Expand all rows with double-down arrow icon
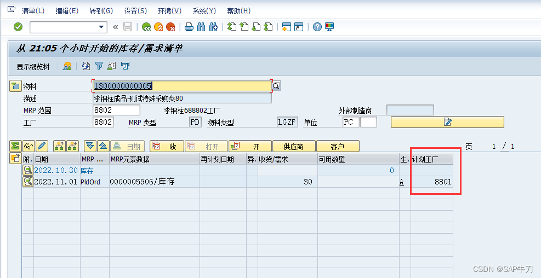 90,146
